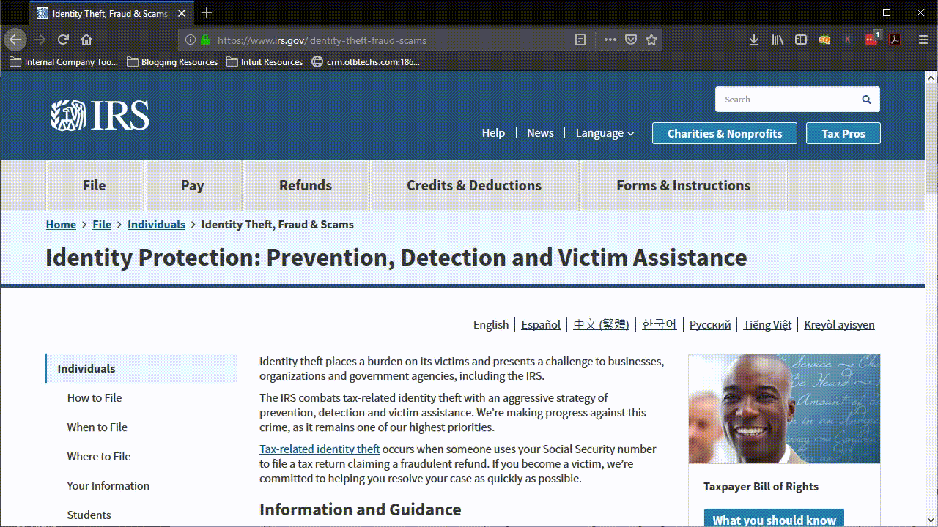Screen dimensions: 938x527
Task: Click the SQ extension icon
Action: (x=824, y=40)
